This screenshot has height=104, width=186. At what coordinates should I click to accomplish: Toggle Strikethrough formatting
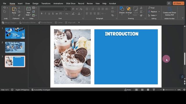57,14
